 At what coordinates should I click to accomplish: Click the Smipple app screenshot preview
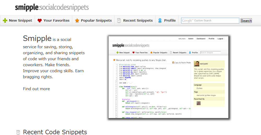(x=168, y=77)
